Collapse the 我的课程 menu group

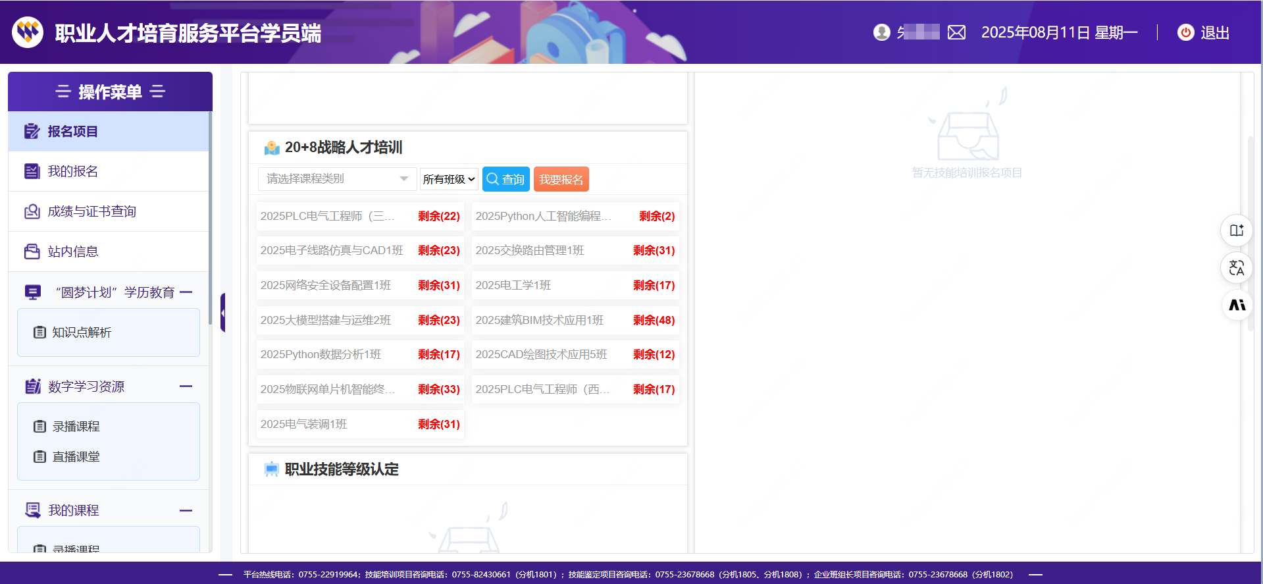[186, 510]
